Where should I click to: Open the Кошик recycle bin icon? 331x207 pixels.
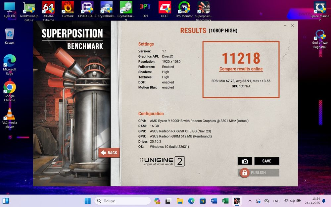coord(10,36)
